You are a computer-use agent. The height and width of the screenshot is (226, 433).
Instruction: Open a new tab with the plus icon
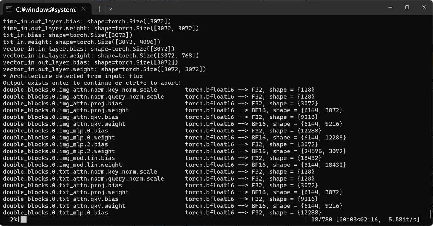pyautogui.click(x=99, y=9)
